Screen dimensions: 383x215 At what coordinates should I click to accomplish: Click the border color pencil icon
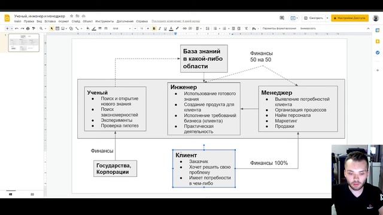point(94,29)
